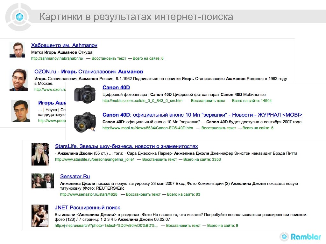Click the third Ashmanov portrait thumbnail
The image size is (326, 244).
(x=21, y=111)
